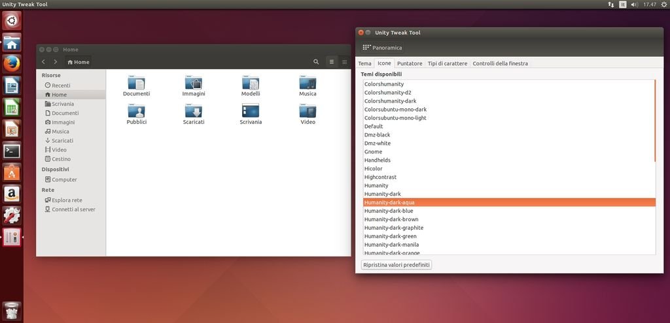Switch to list view in file manager

pos(332,62)
